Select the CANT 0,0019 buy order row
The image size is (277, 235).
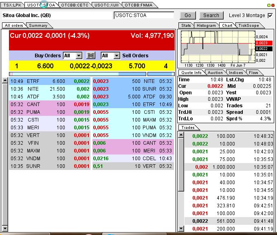click(x=50, y=104)
